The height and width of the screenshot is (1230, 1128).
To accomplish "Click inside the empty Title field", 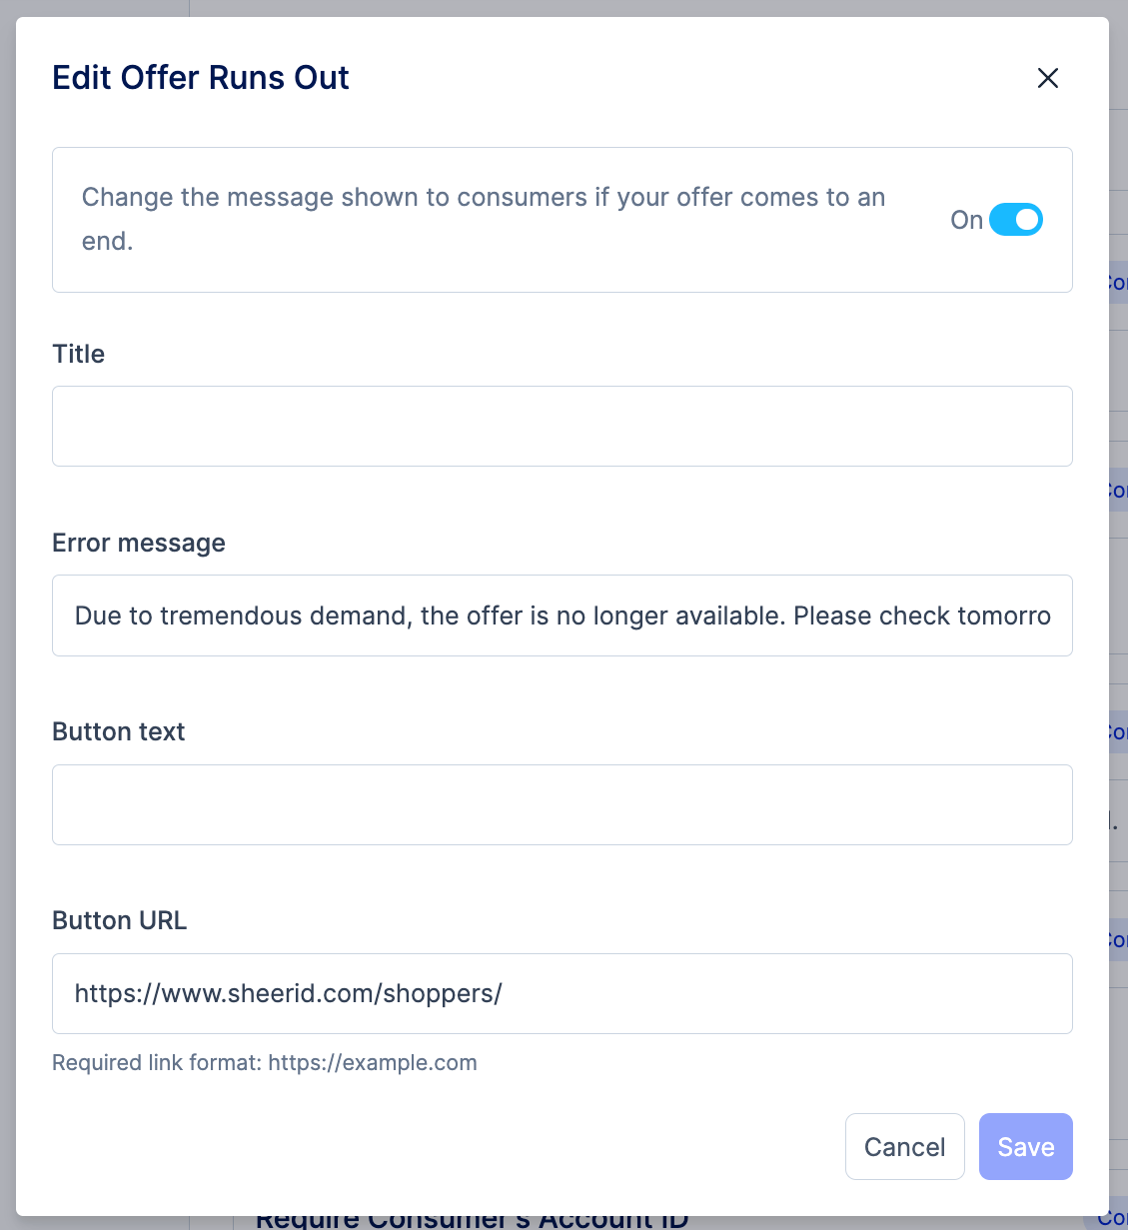I will [x=562, y=426].
